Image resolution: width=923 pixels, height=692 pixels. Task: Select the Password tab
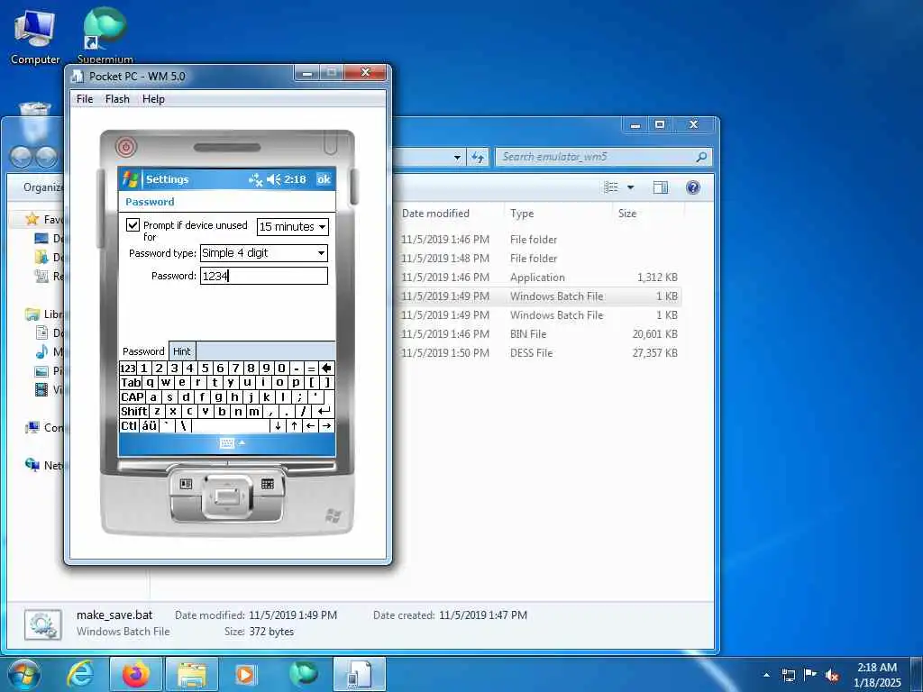143,351
